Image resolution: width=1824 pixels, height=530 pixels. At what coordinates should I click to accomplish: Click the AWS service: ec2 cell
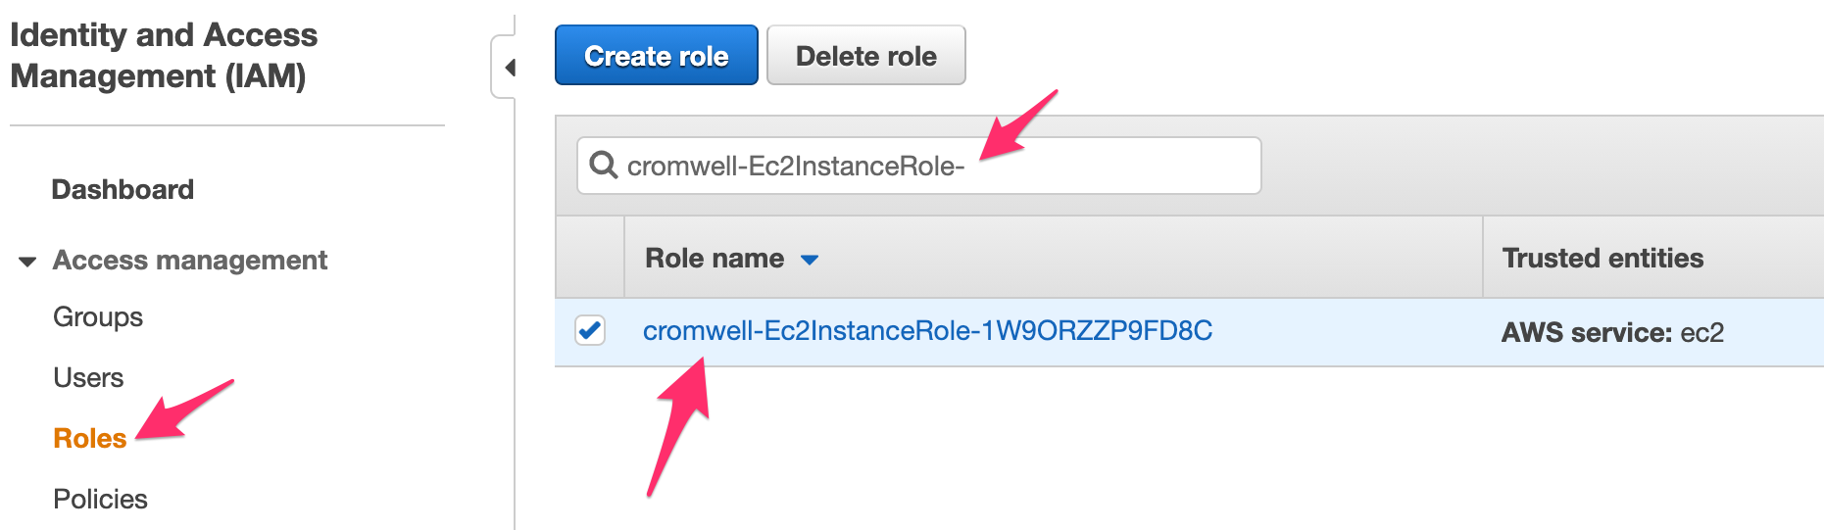coord(1612,333)
